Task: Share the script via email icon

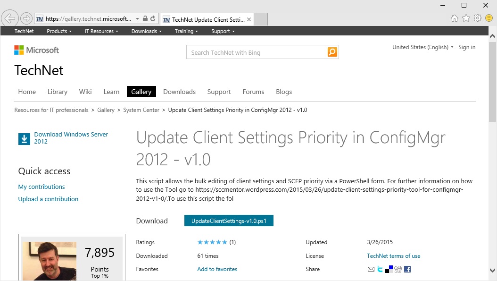Action: [x=371, y=269]
